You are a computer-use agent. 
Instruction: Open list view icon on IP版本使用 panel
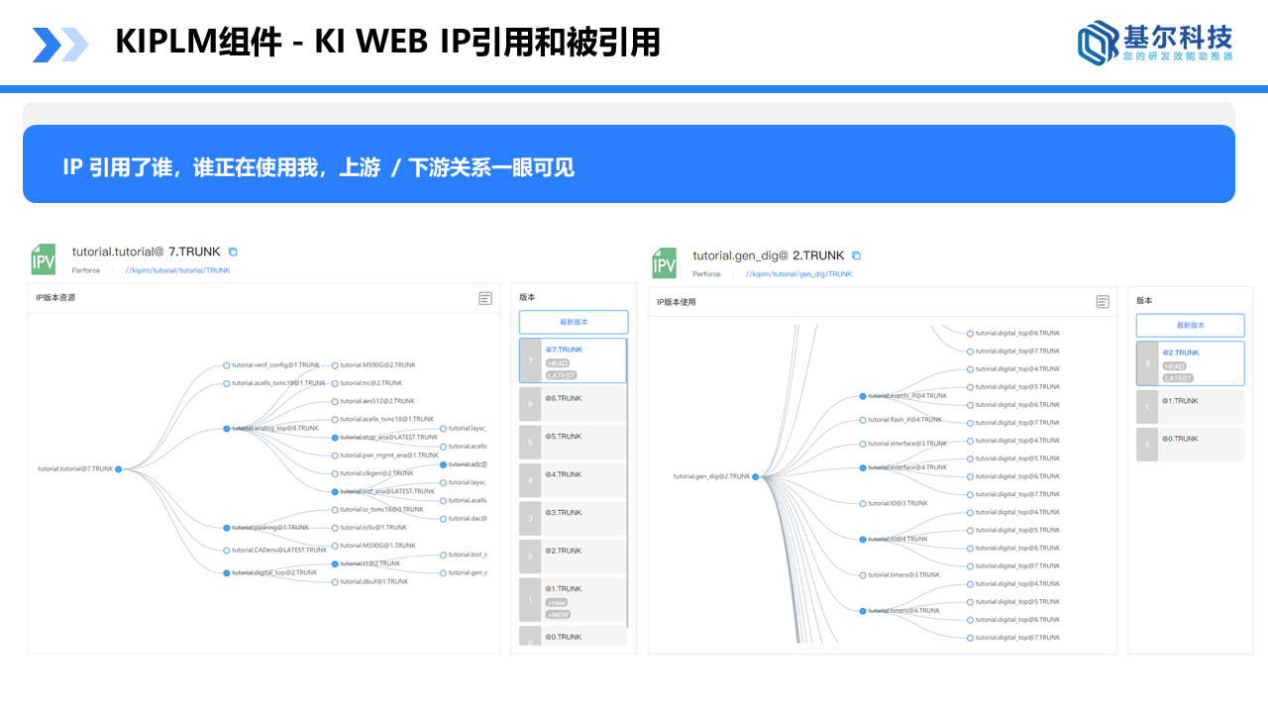tap(1103, 302)
